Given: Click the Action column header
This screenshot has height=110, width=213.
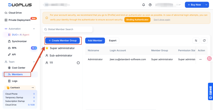Looking at the screenshot, I should tap(201, 50).
